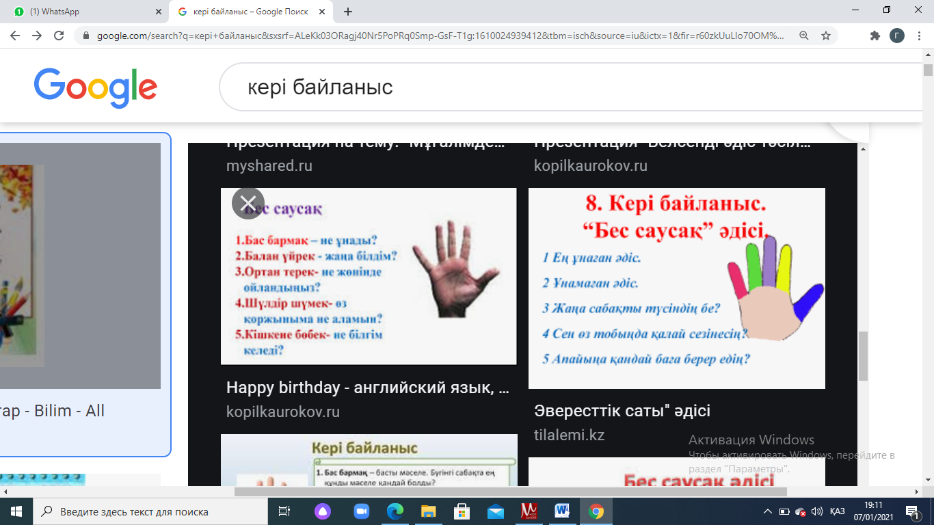This screenshot has width=934, height=525.
Task: Open the Chrome extensions puzzle icon
Action: coord(875,36)
